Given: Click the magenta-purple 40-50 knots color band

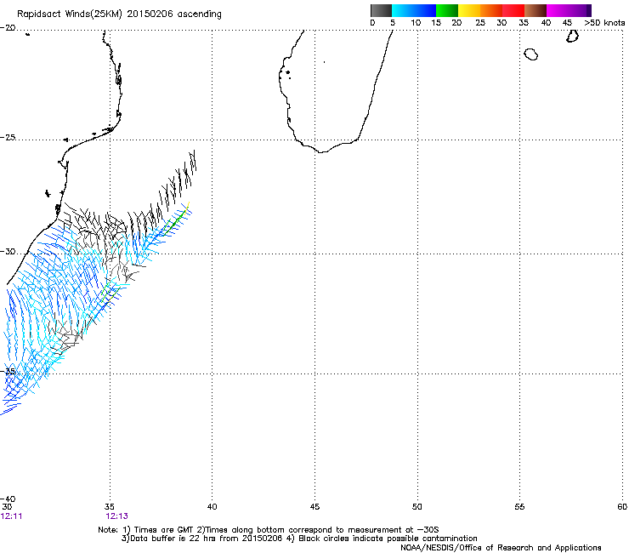Looking at the screenshot, I should pos(569,10).
